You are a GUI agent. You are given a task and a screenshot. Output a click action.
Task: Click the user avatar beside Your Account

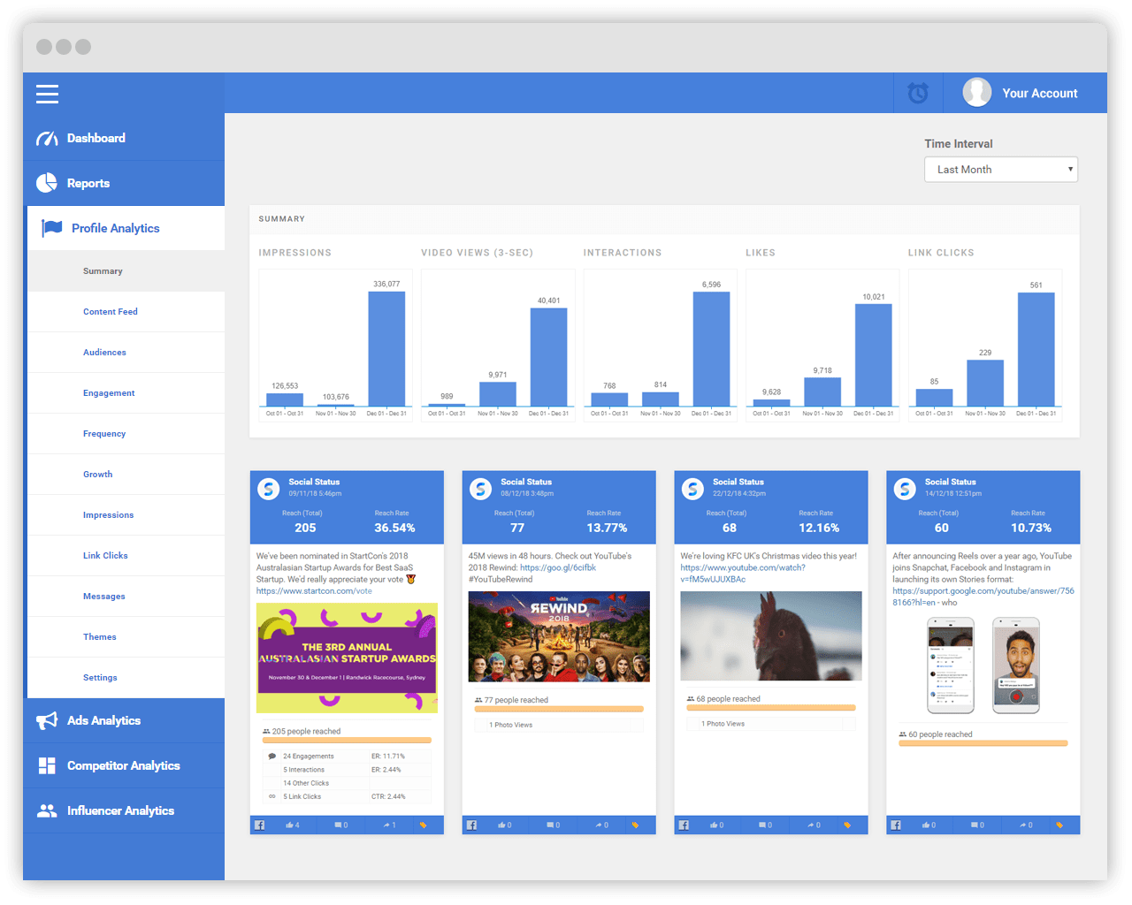pos(977,92)
